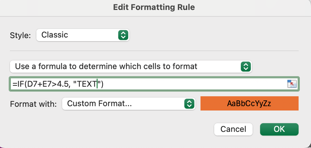Click the Style dropdown green chevron arrows

pos(123,35)
